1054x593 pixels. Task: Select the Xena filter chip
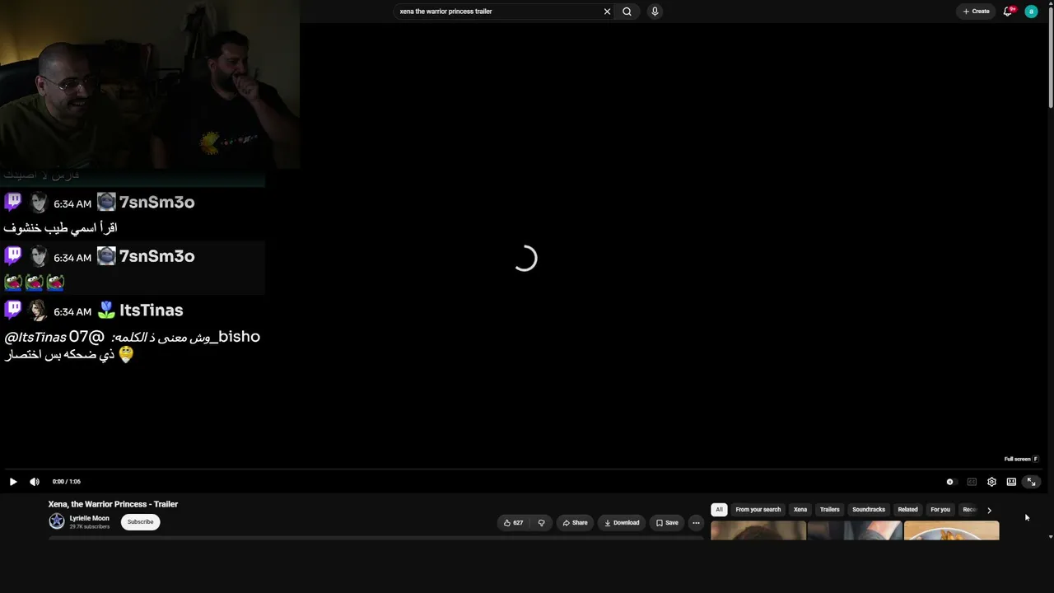pos(800,510)
